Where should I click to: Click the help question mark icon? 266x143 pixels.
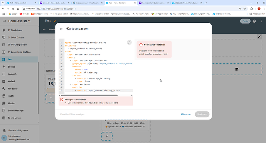254,21
